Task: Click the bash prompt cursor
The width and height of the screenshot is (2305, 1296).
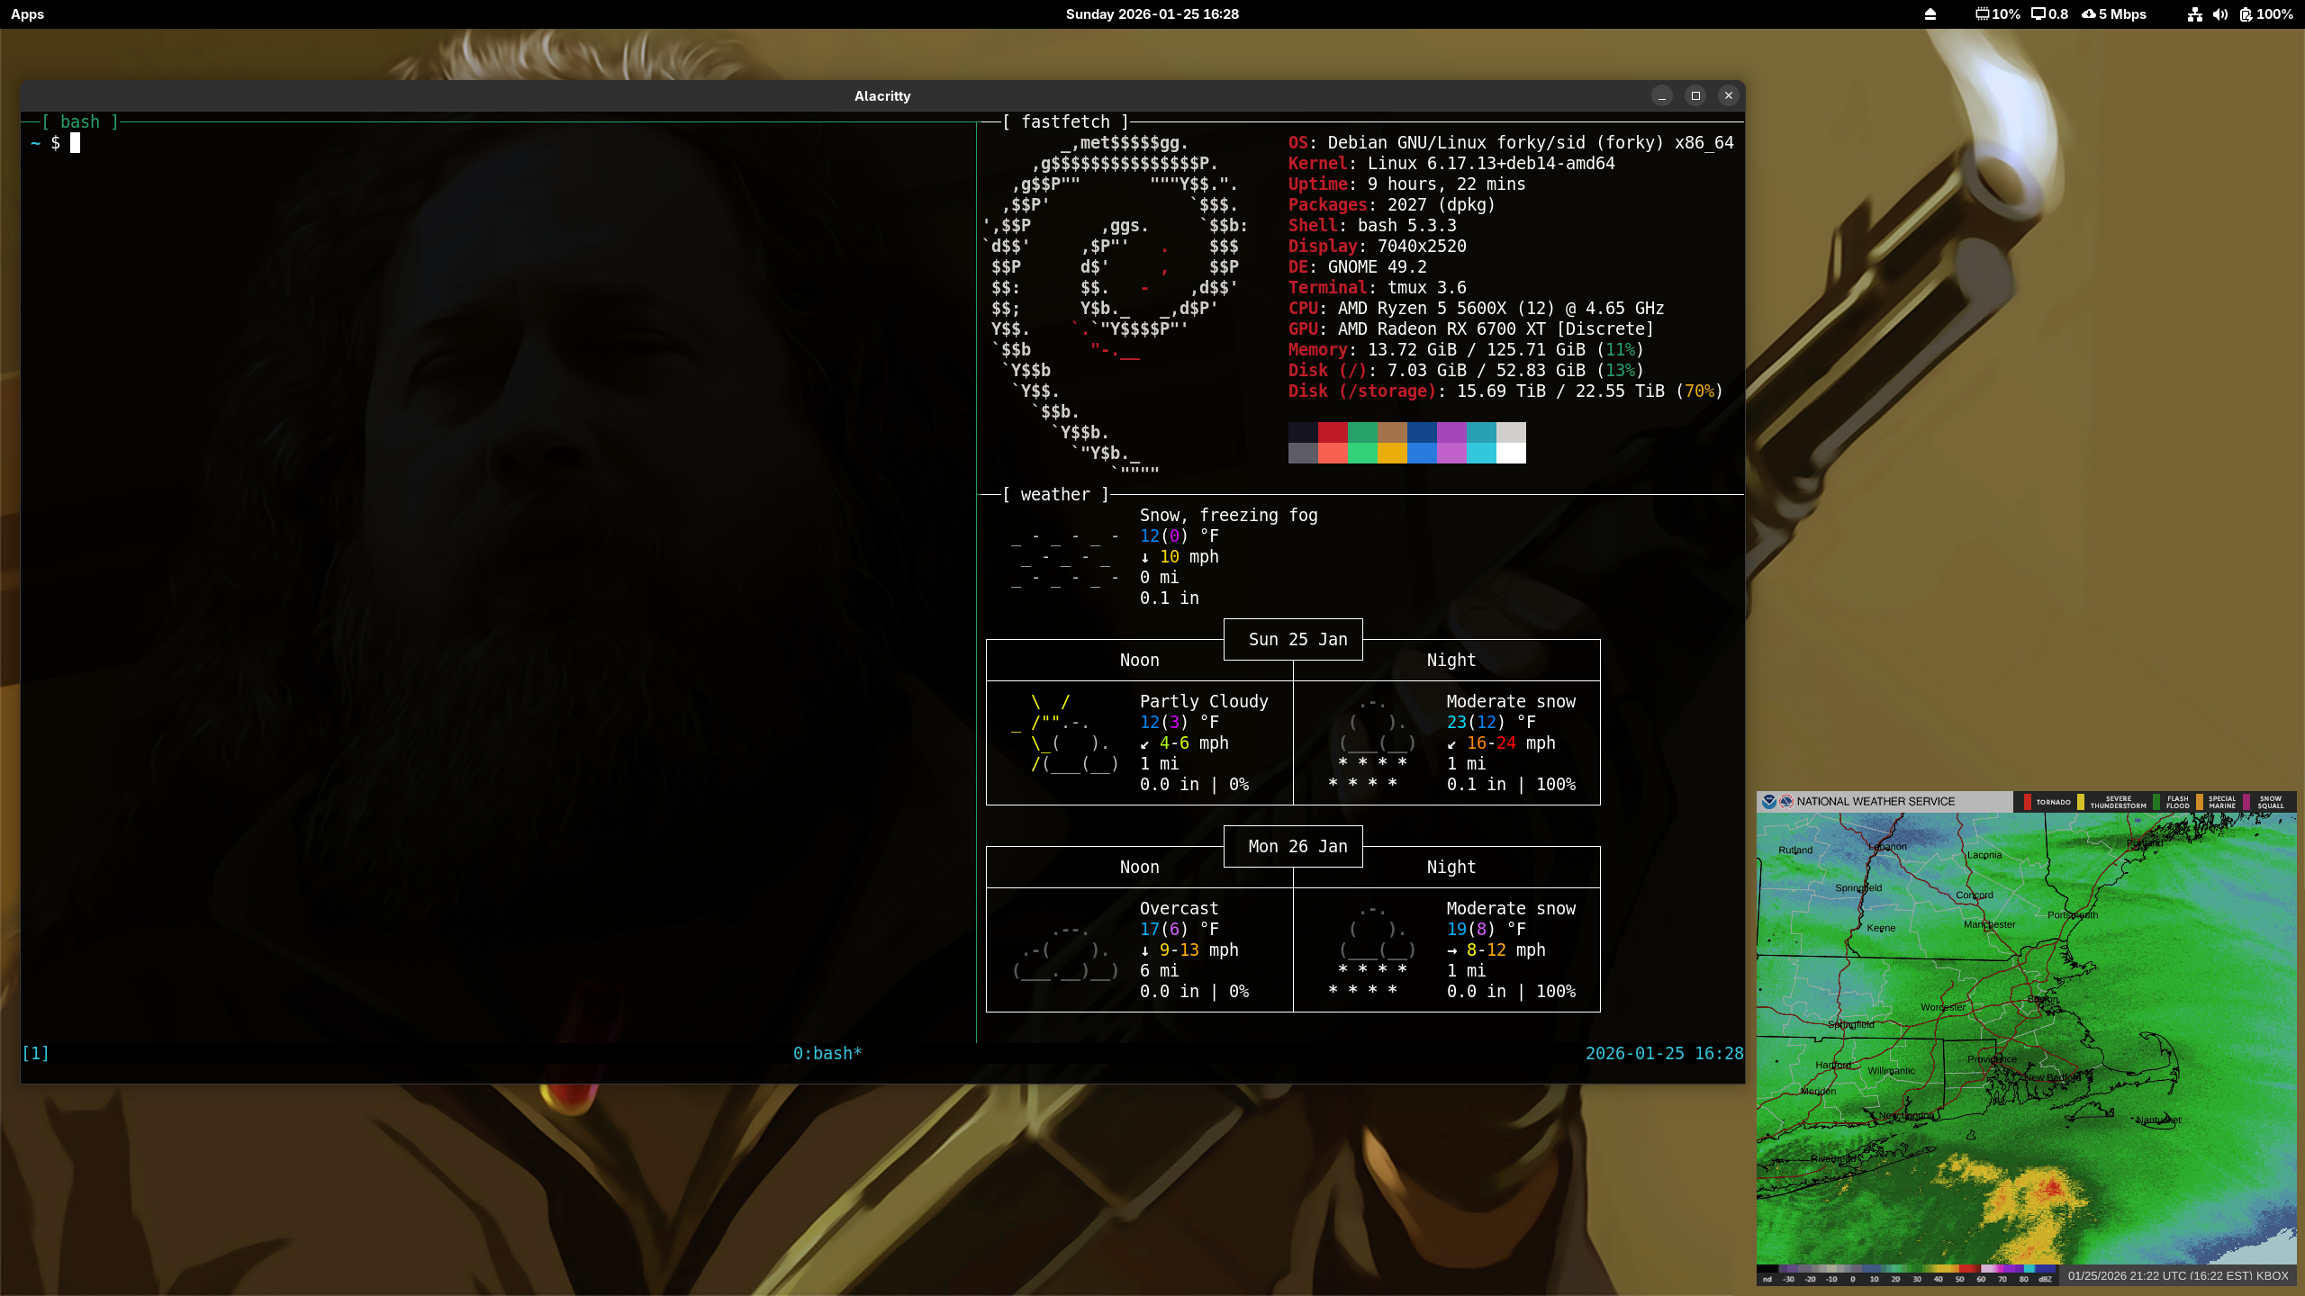Action: pos(76,143)
